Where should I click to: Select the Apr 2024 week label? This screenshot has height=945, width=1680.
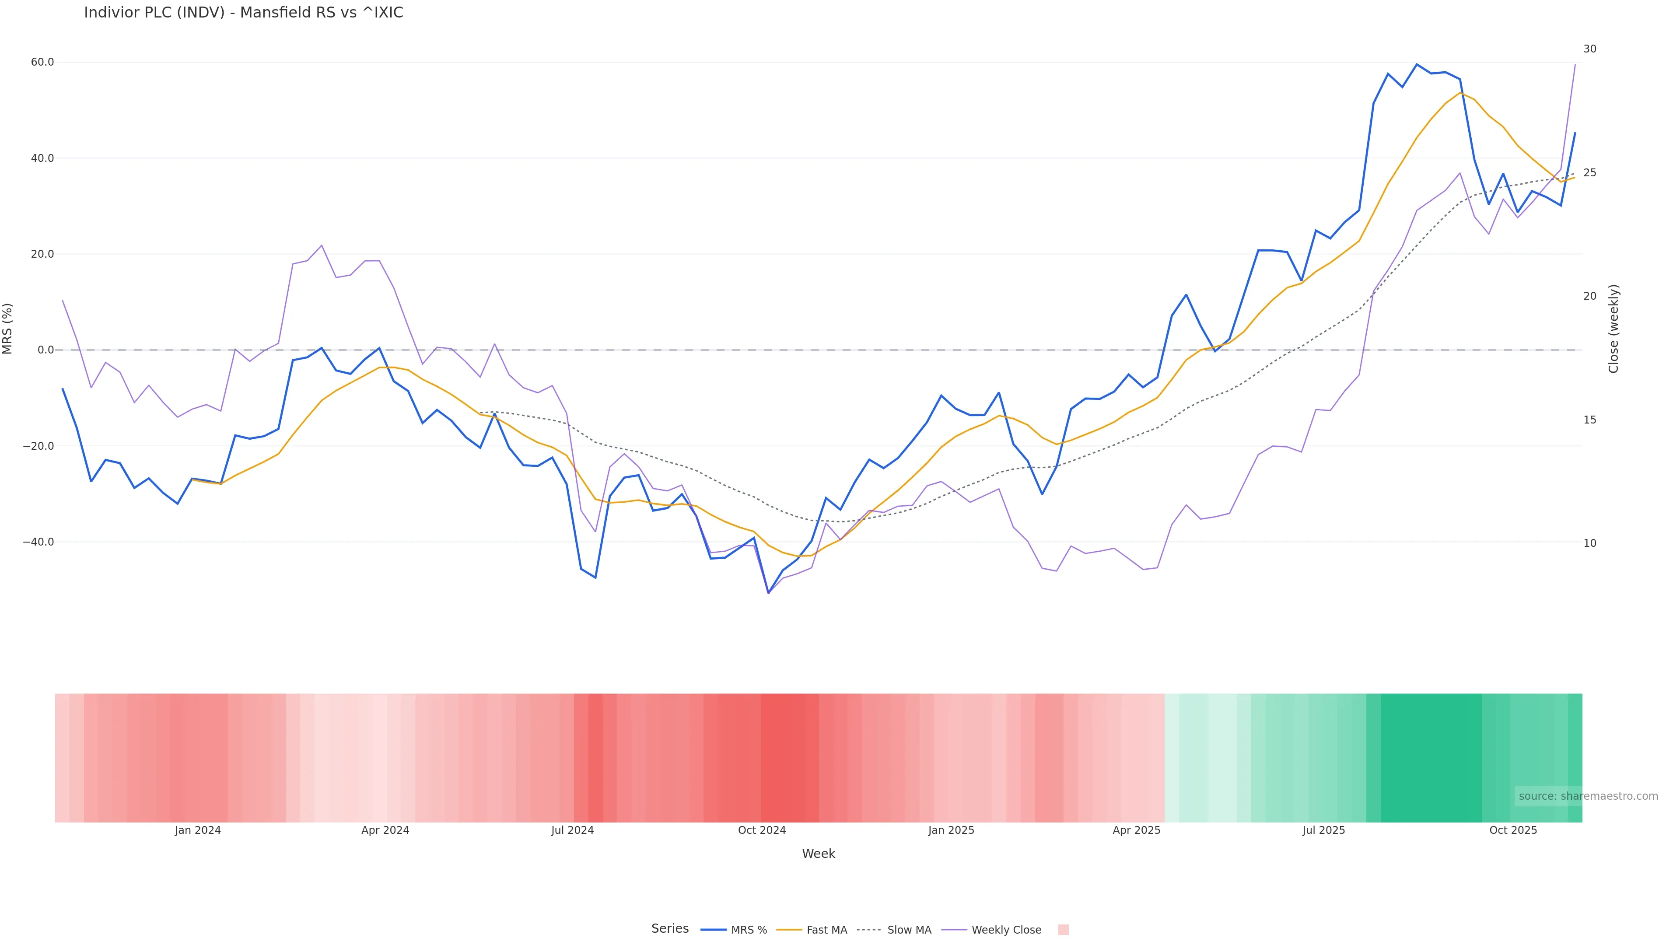(385, 830)
